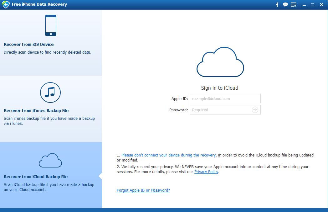The height and width of the screenshot is (212, 328).
Task: Click the iTunes music note icon
Action: [x=50, y=92]
